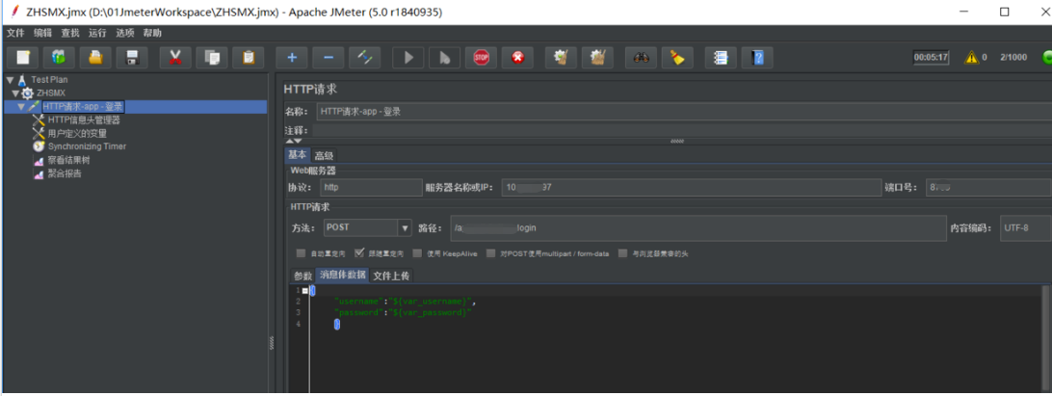Paste from clipboard icon
Screen dimensions: 1052x396
[249, 58]
